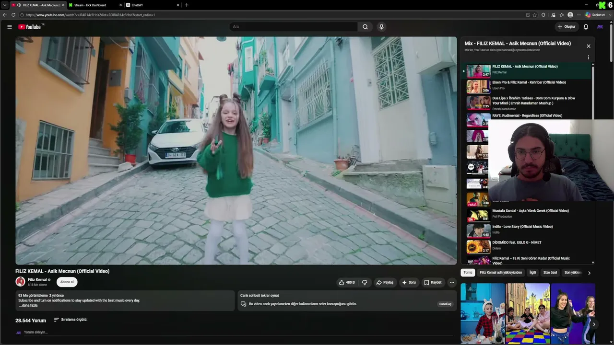Image resolution: width=614 pixels, height=345 pixels.
Task: Click the main video player
Action: click(x=236, y=150)
